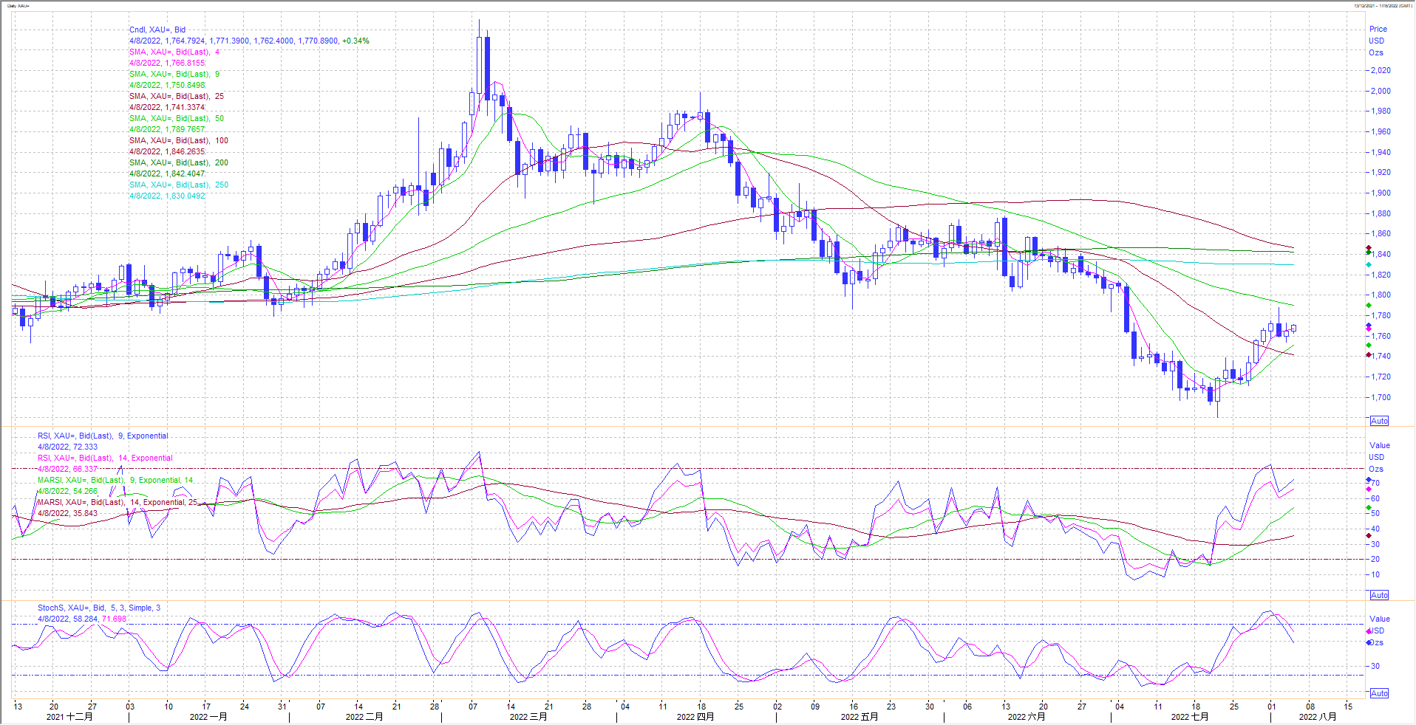Image resolution: width=1416 pixels, height=725 pixels.
Task: Click the Auto button of the price chart
Action: (x=1379, y=421)
